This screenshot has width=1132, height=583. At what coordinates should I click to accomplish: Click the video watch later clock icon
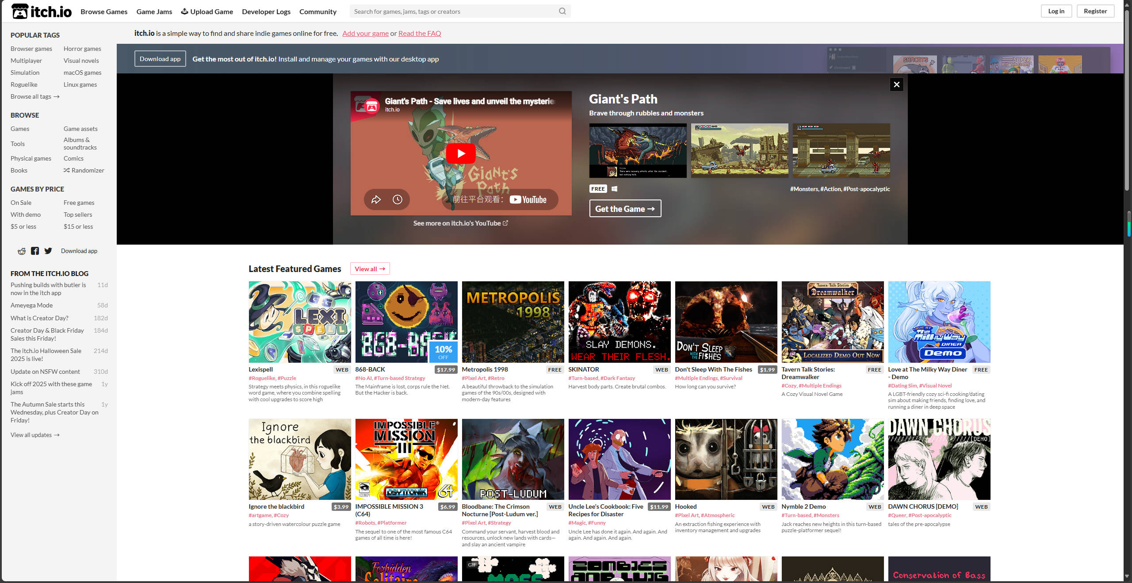click(x=398, y=199)
